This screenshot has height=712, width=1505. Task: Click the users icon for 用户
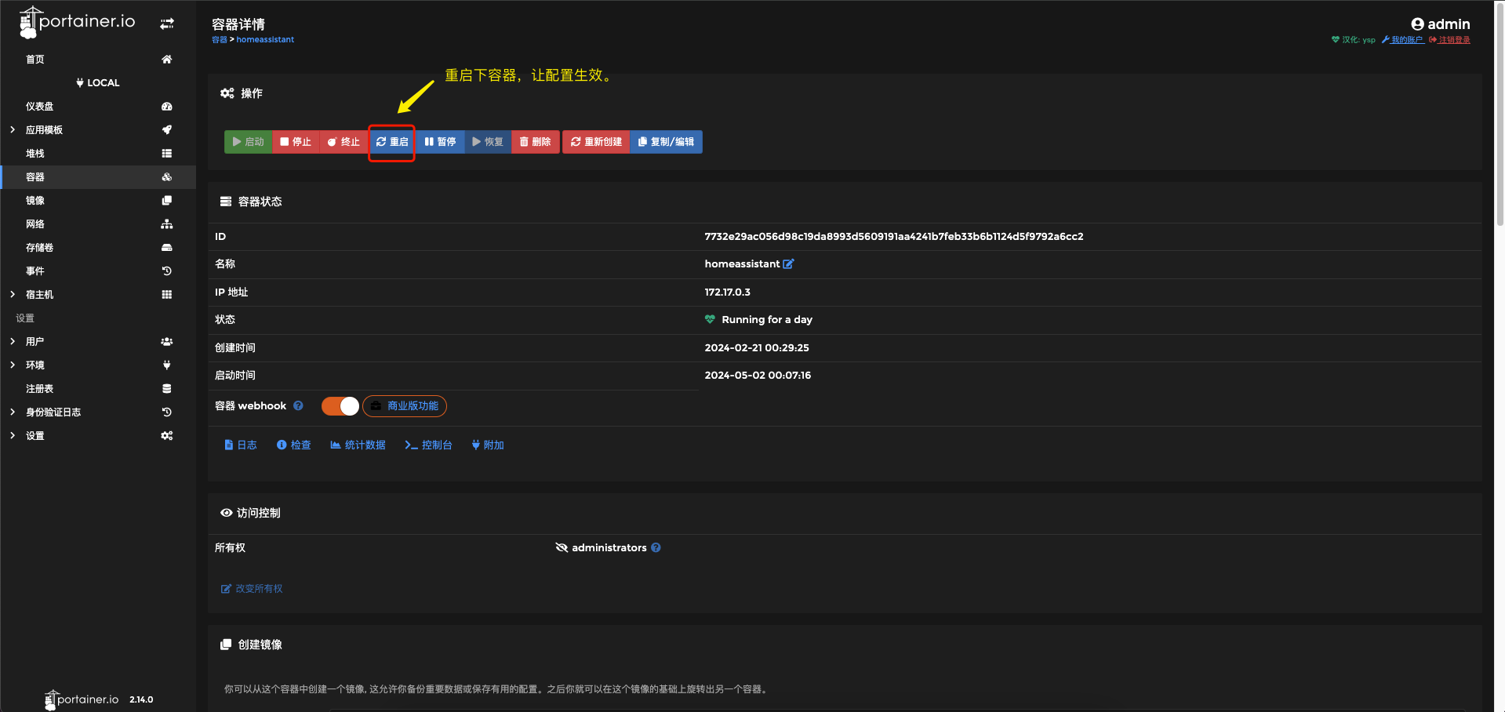pos(166,342)
